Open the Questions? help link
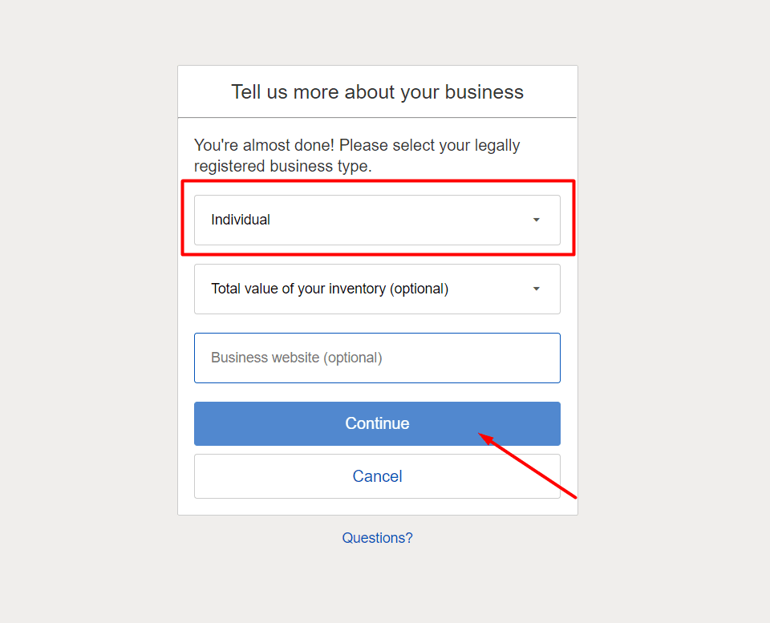The height and width of the screenshot is (623, 770). [377, 538]
